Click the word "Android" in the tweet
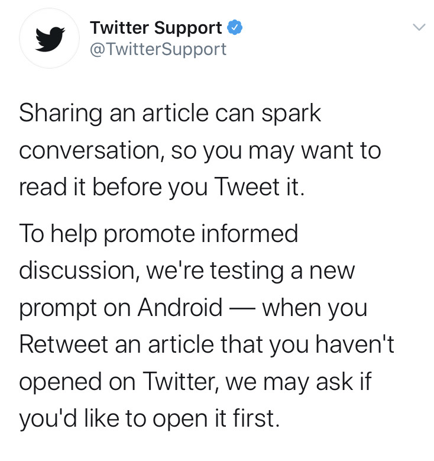The height and width of the screenshot is (461, 434). pyautogui.click(x=180, y=308)
